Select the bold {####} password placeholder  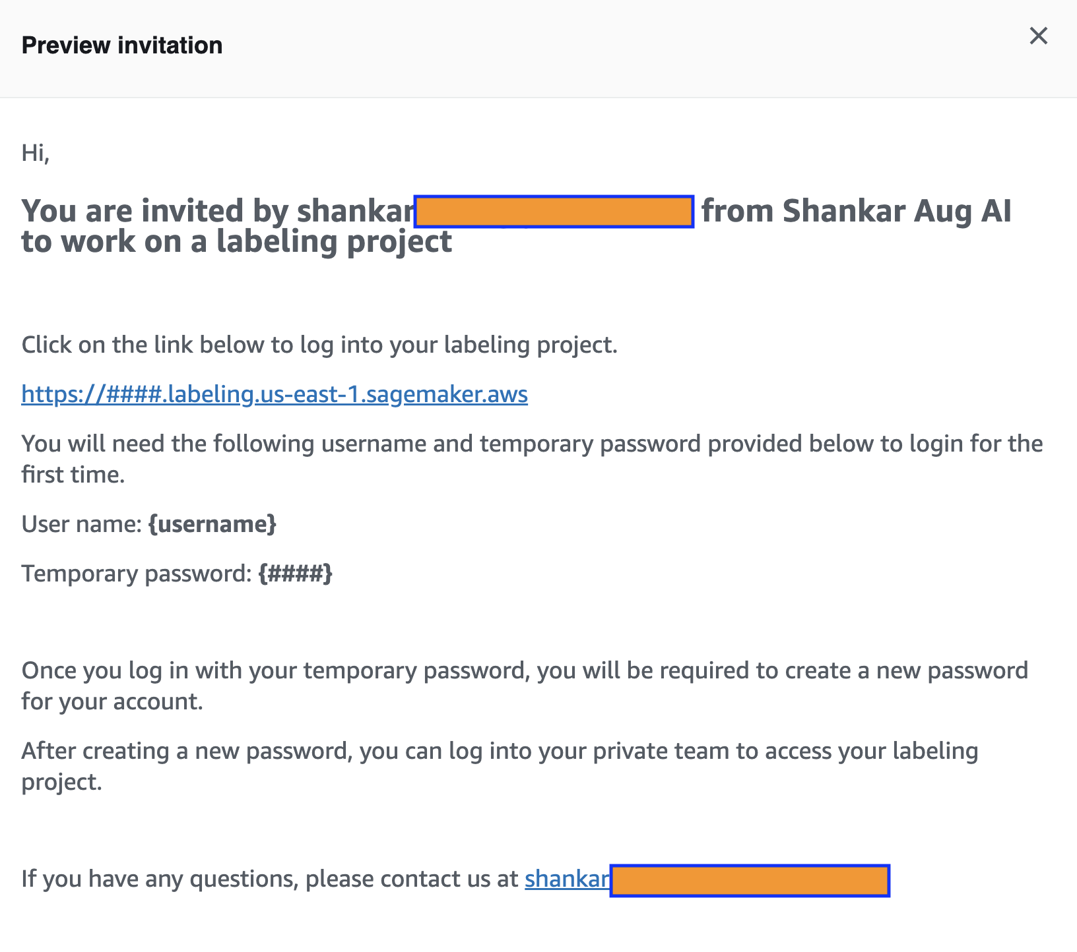[x=296, y=574]
